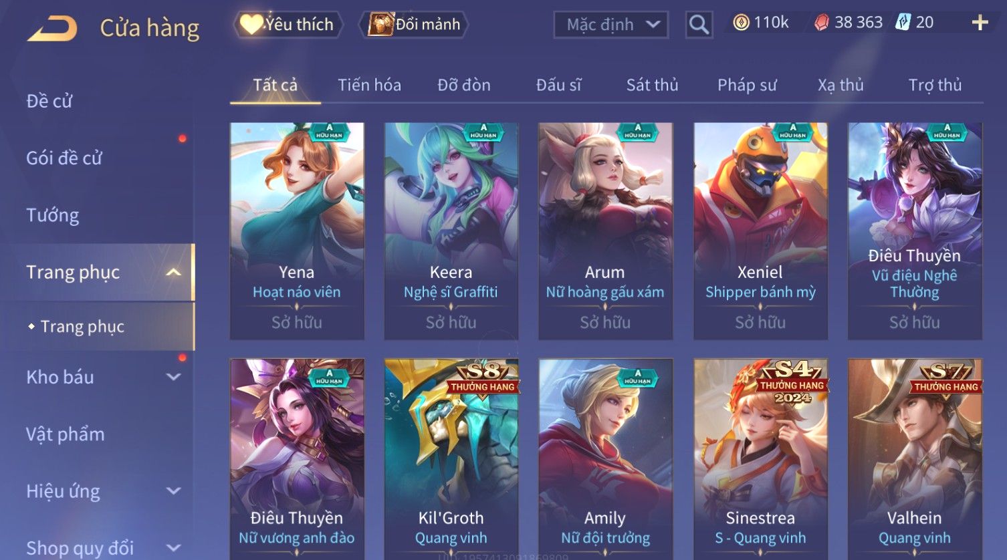Tap the blue voucher 20 icon
Viewport: 1007px width, 560px height.
point(903,22)
